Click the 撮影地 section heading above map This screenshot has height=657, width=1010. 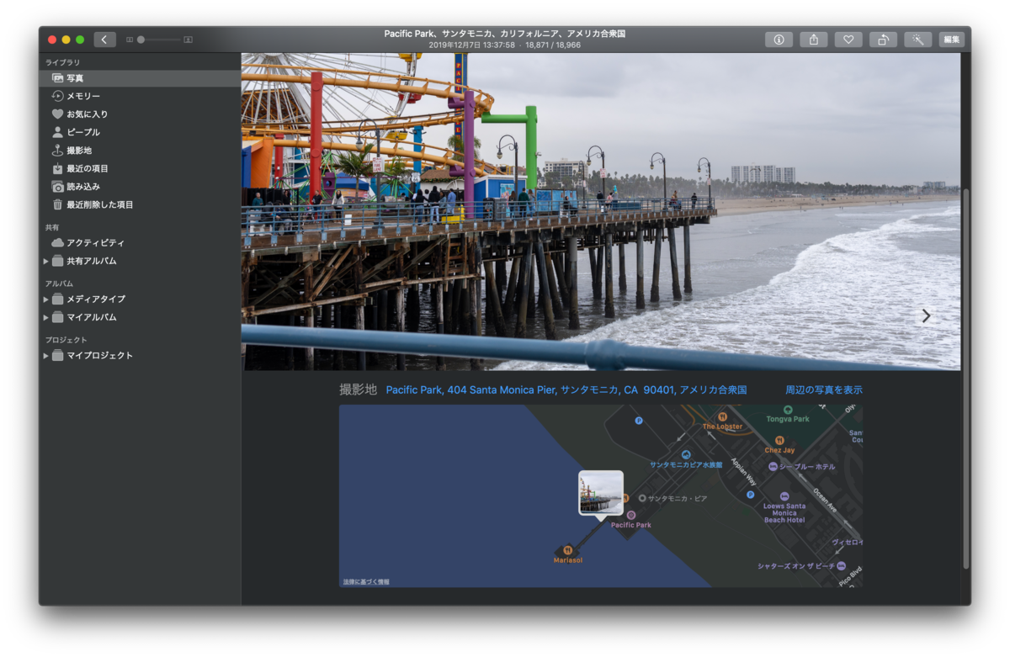point(358,390)
